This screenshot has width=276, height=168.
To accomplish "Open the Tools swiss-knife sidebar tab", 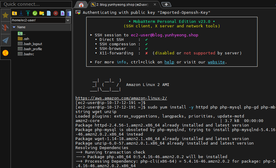I will (x=5, y=28).
